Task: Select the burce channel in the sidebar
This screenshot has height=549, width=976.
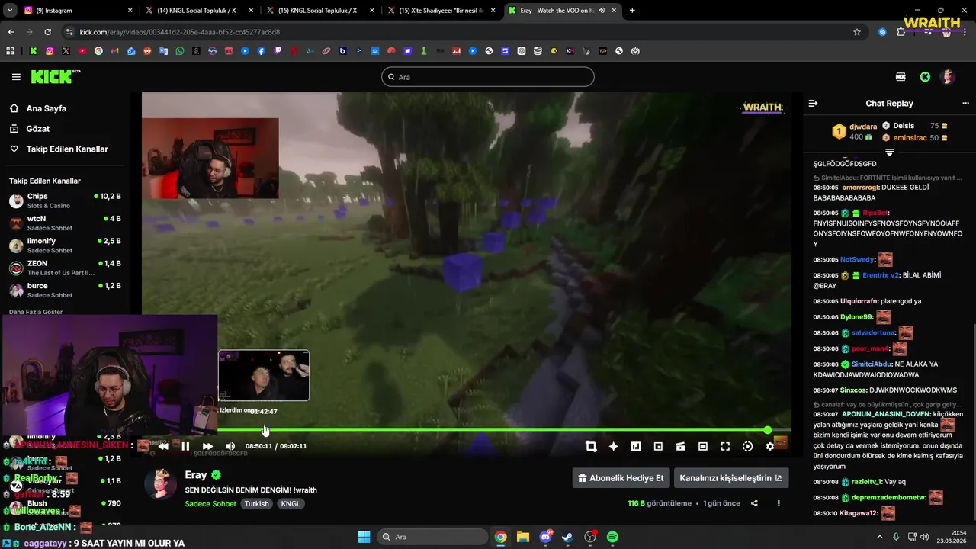Action: 65,290
